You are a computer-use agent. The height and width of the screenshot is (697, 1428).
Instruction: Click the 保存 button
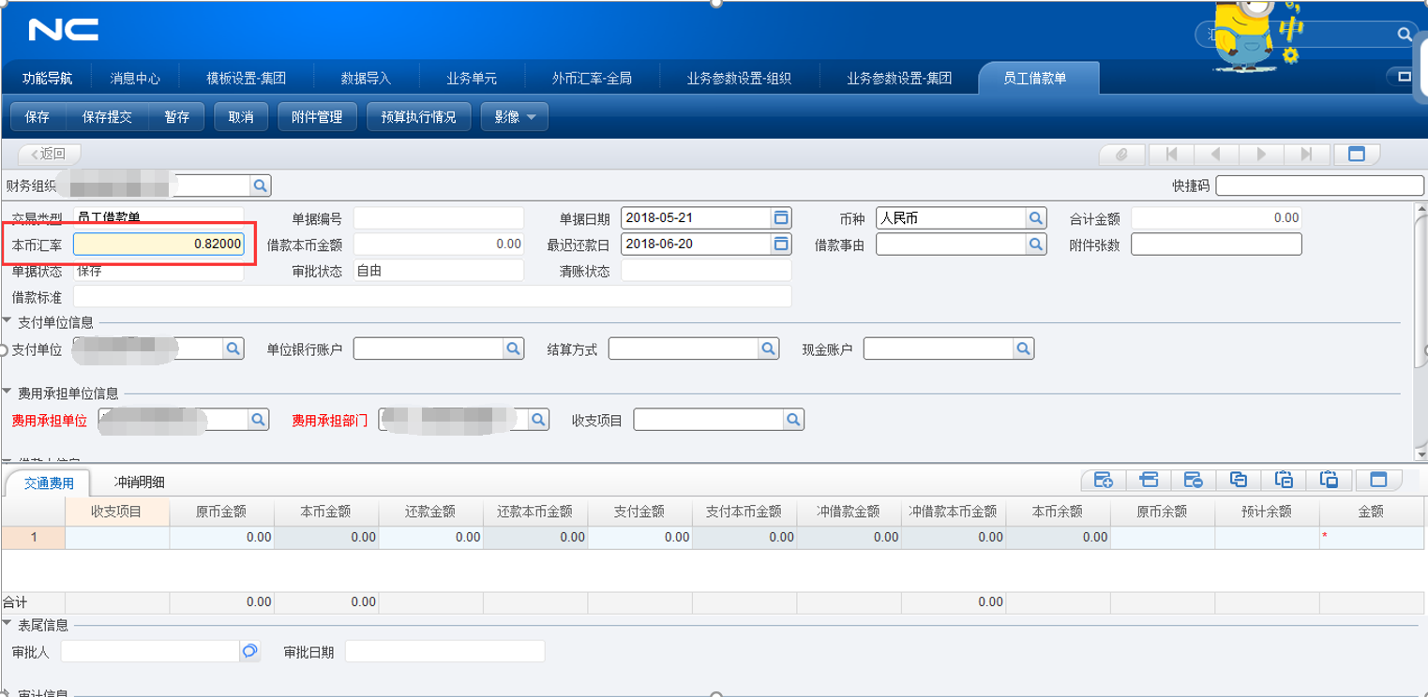[x=38, y=117]
